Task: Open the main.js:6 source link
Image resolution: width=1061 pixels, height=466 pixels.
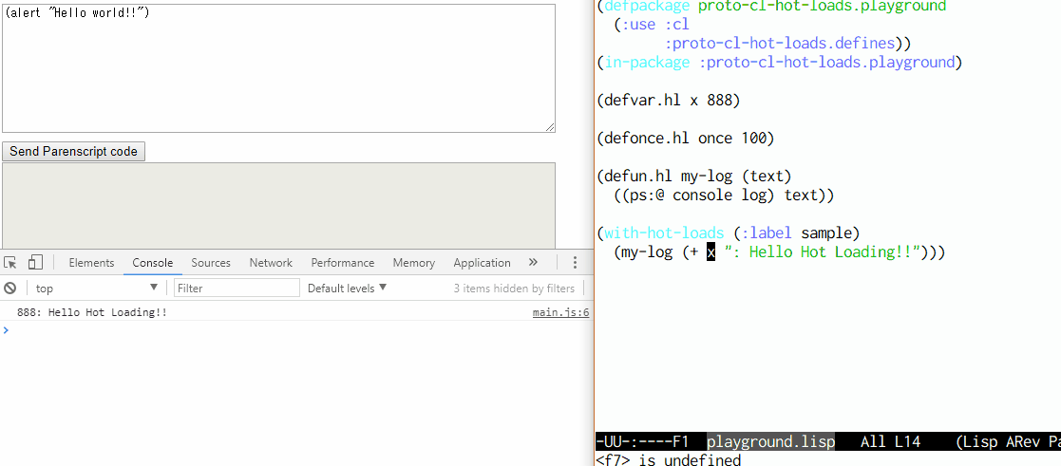Action: click(x=561, y=312)
